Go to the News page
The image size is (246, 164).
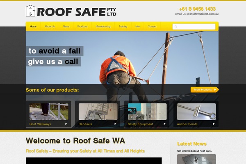point(66,26)
